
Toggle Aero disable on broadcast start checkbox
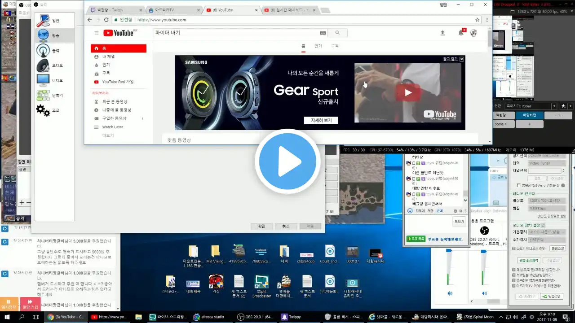[519, 185]
